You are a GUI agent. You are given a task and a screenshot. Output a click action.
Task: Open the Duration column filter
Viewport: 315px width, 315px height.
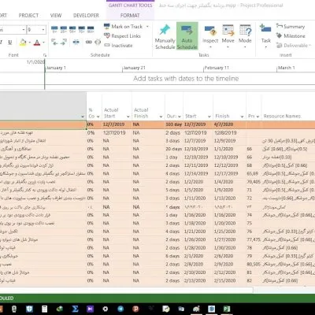tap(180, 117)
